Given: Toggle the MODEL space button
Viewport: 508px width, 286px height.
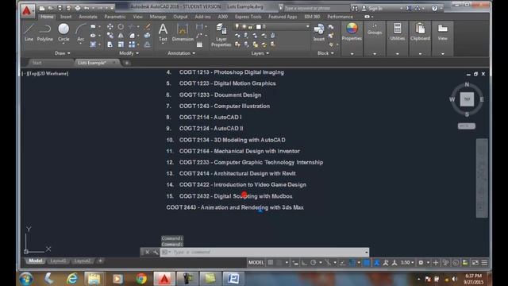Looking at the screenshot, I should [x=256, y=263].
